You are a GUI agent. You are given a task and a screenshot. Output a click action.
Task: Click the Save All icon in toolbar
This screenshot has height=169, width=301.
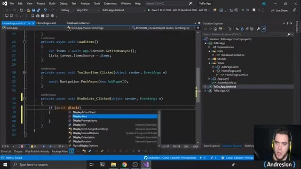pos(39,10)
